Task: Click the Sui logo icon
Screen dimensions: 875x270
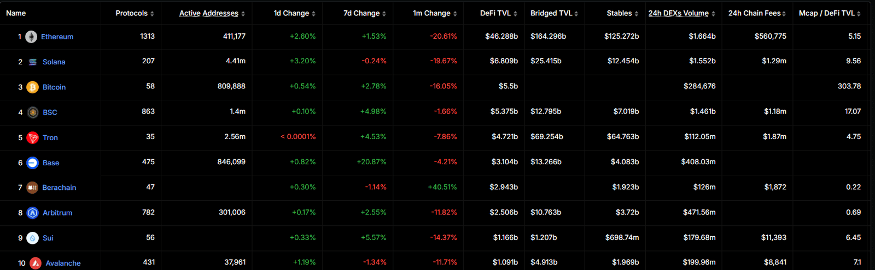Action: pyautogui.click(x=33, y=238)
